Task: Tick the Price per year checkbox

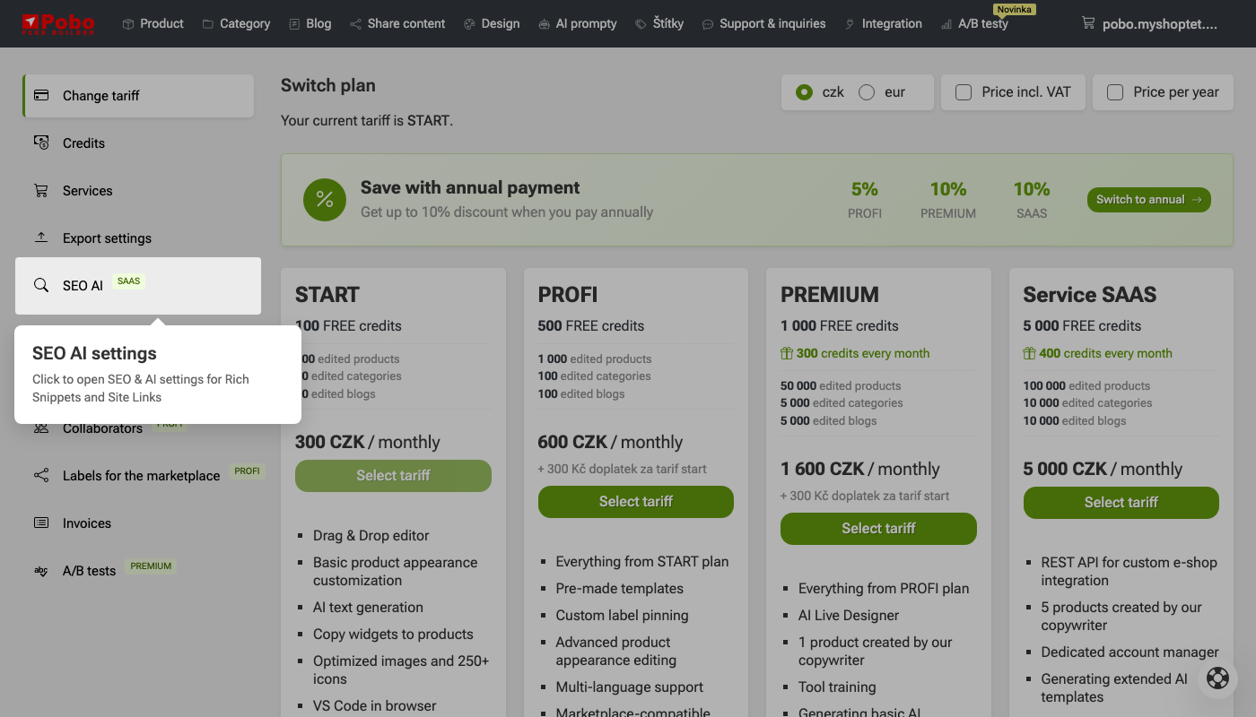Action: pos(1115,92)
